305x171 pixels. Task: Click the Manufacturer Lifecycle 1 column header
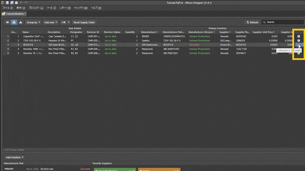202,32
